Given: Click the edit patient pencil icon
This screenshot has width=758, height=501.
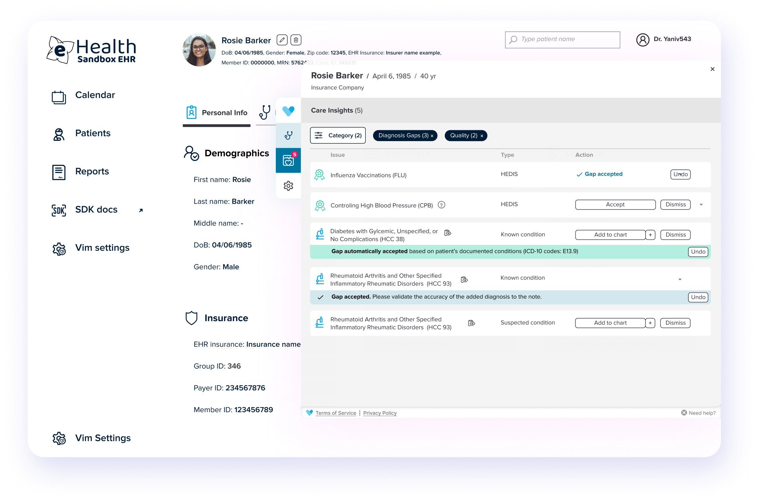Looking at the screenshot, I should [x=282, y=40].
